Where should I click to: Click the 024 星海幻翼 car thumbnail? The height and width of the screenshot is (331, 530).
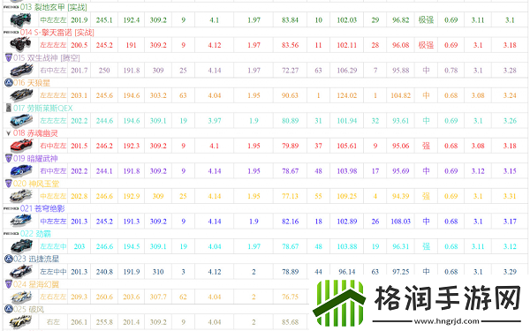pos(21,297)
